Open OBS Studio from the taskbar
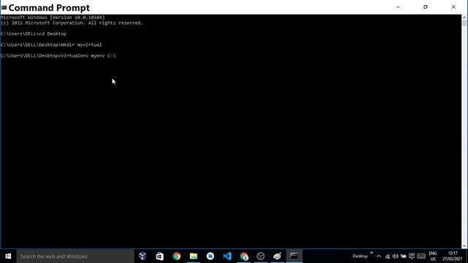468x263 pixels. [260, 256]
